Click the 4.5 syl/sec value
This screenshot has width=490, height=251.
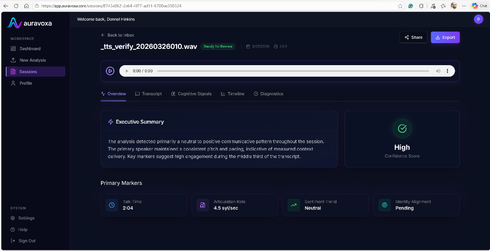tap(226, 208)
